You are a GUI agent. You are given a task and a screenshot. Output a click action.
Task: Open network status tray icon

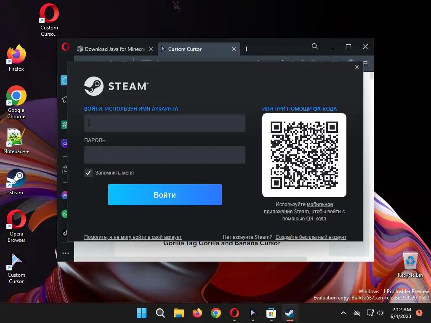coord(370,313)
